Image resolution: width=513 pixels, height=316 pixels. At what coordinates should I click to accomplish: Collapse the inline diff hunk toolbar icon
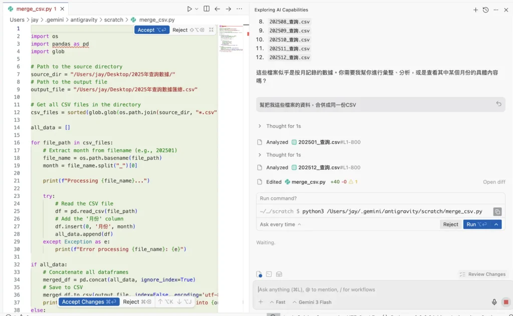211,30
